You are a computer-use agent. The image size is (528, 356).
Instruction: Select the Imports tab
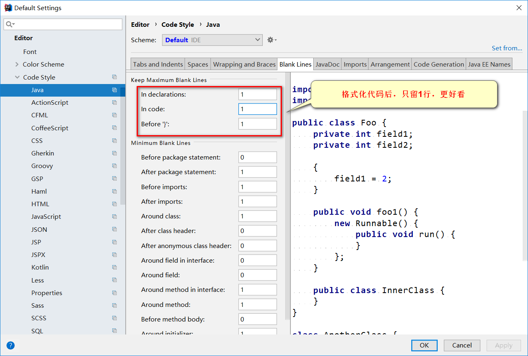point(355,64)
